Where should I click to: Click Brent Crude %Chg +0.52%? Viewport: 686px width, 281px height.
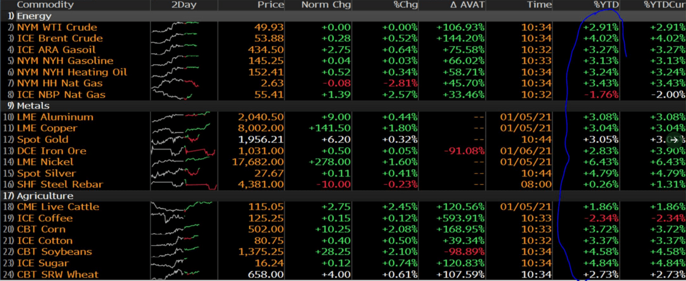pos(401,38)
